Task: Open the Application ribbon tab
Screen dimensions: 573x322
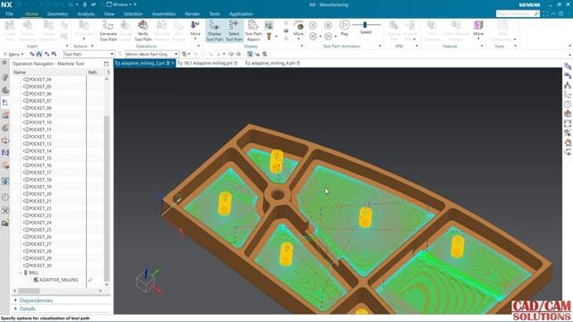Action: pyautogui.click(x=241, y=14)
